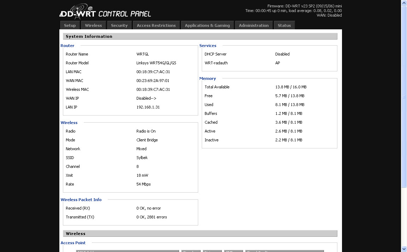Click the WAN MAC address value
The height and width of the screenshot is (252, 407).
click(x=153, y=81)
